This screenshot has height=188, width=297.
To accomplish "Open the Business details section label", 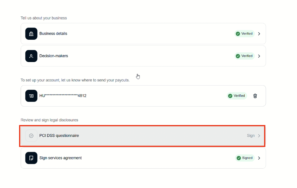I will point(53,34).
